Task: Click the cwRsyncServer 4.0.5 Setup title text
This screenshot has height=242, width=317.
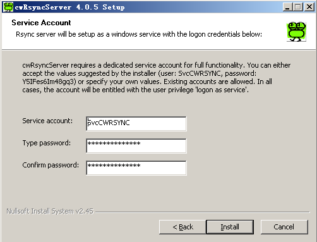Action: 69,7
